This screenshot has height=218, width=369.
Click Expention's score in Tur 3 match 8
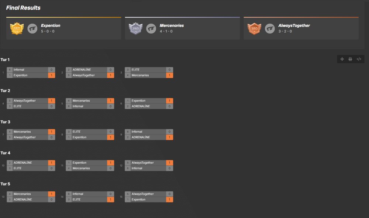coord(111,137)
